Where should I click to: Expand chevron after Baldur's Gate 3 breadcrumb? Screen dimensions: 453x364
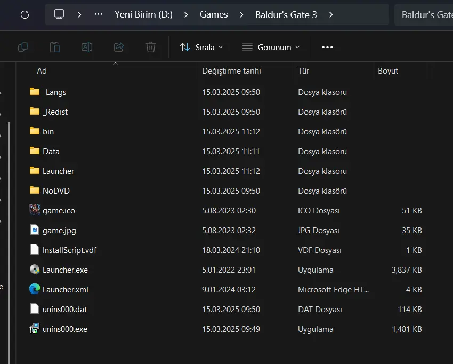[x=331, y=14]
